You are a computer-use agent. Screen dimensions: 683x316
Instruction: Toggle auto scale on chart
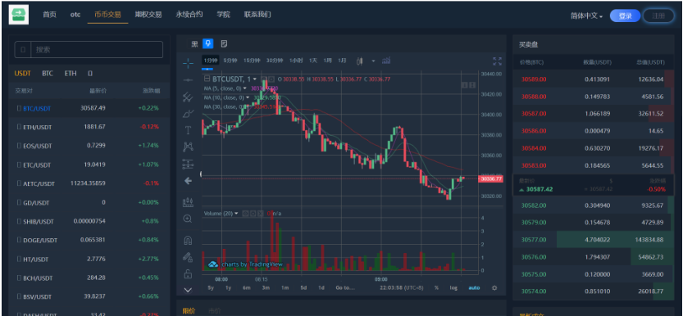pos(475,287)
